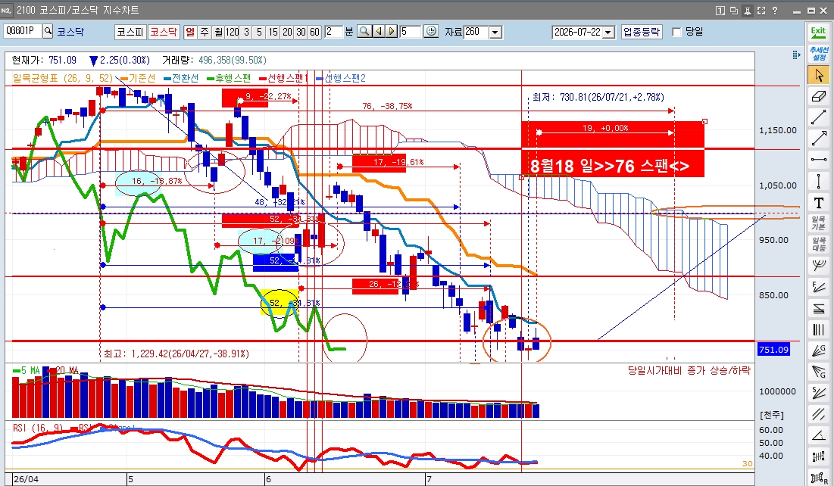Viewport: 834px width, 486px height.
Task: Select the trend line drawing tool
Action: point(818,117)
